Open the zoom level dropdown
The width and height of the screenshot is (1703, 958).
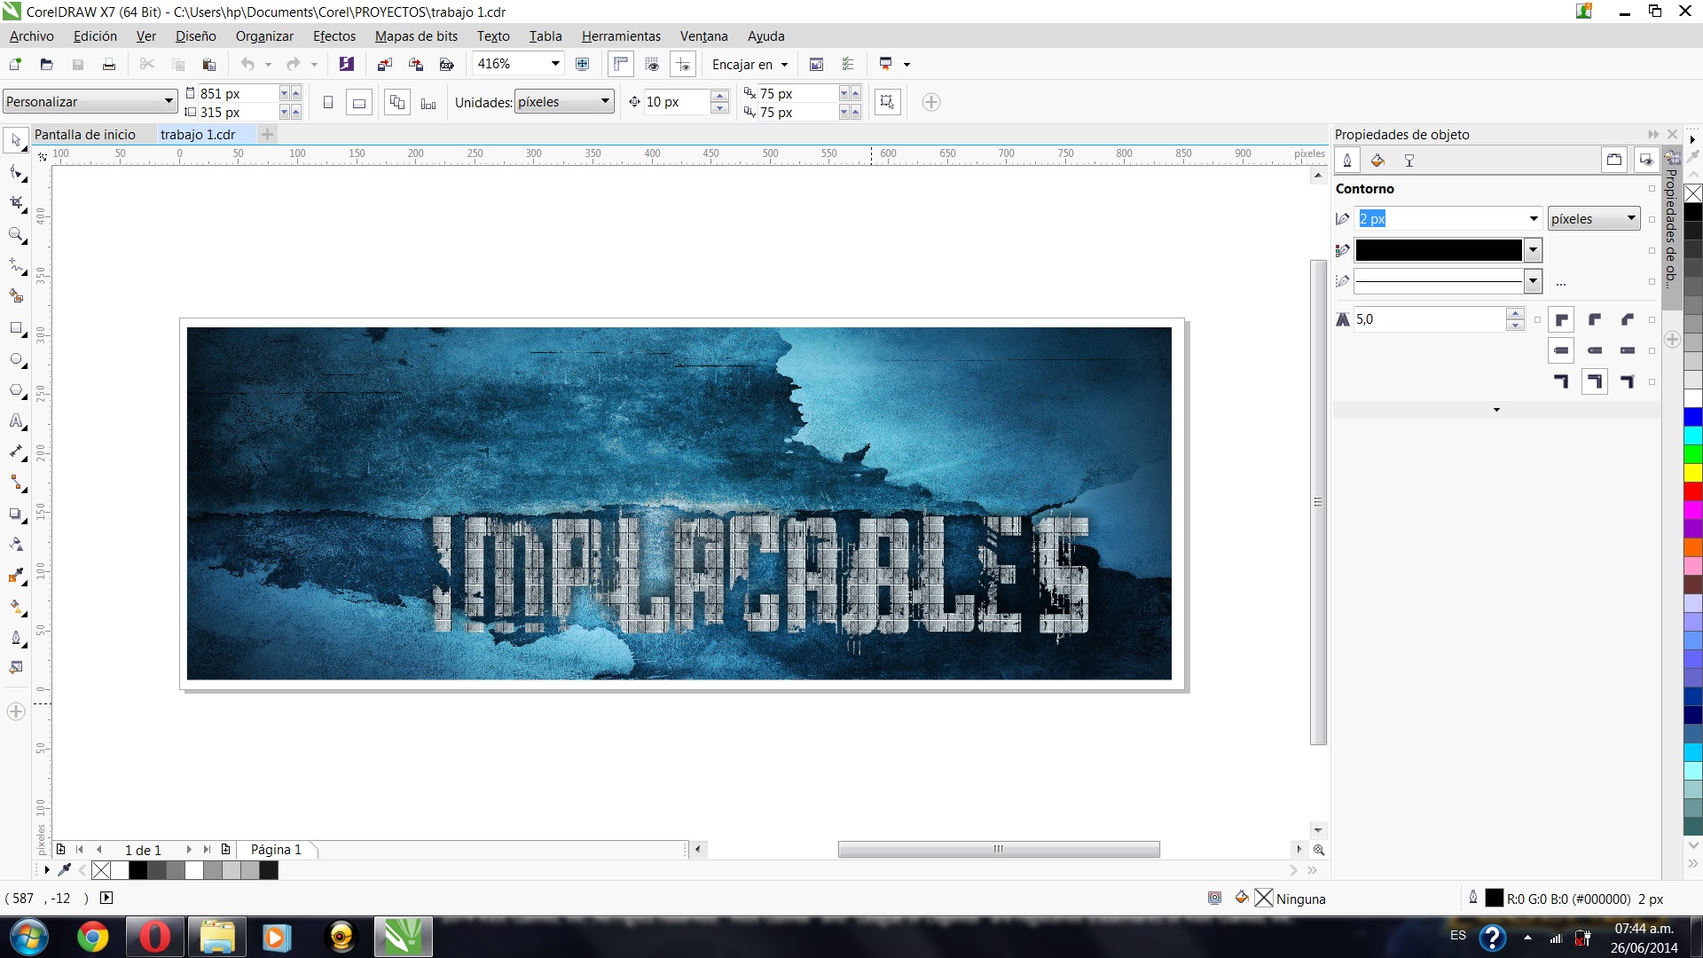pos(555,64)
